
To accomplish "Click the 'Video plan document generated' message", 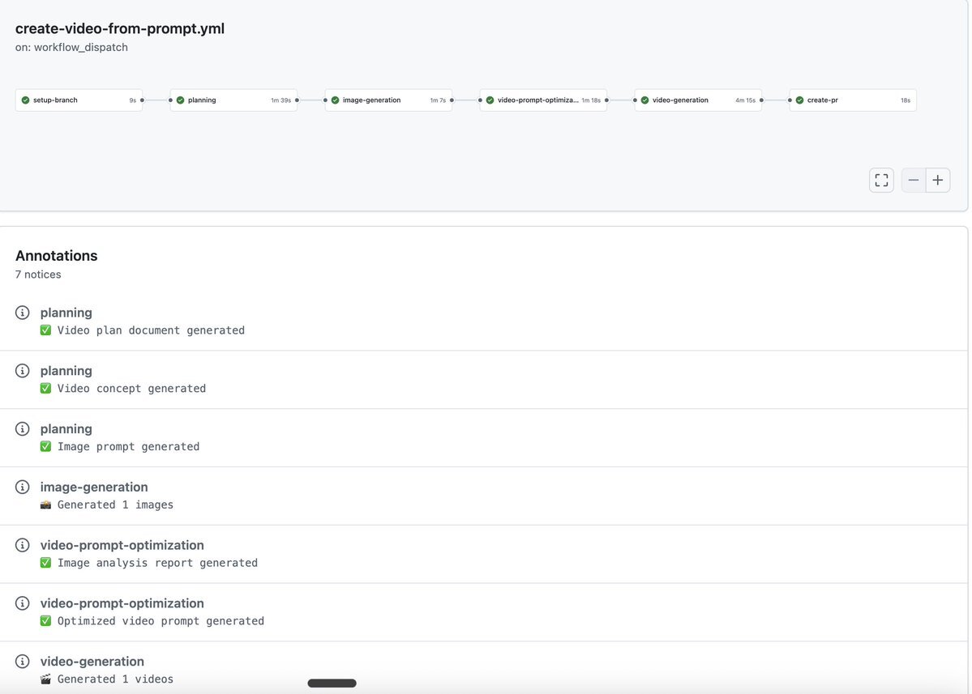I will pyautogui.click(x=152, y=330).
